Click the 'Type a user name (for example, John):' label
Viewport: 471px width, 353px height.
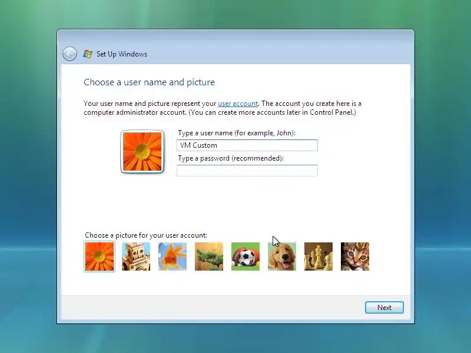point(237,133)
